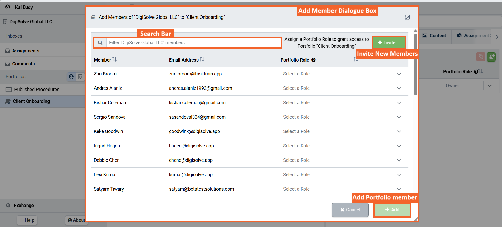Sort members by Member name
This screenshot has width=502, height=227.
coord(114,60)
